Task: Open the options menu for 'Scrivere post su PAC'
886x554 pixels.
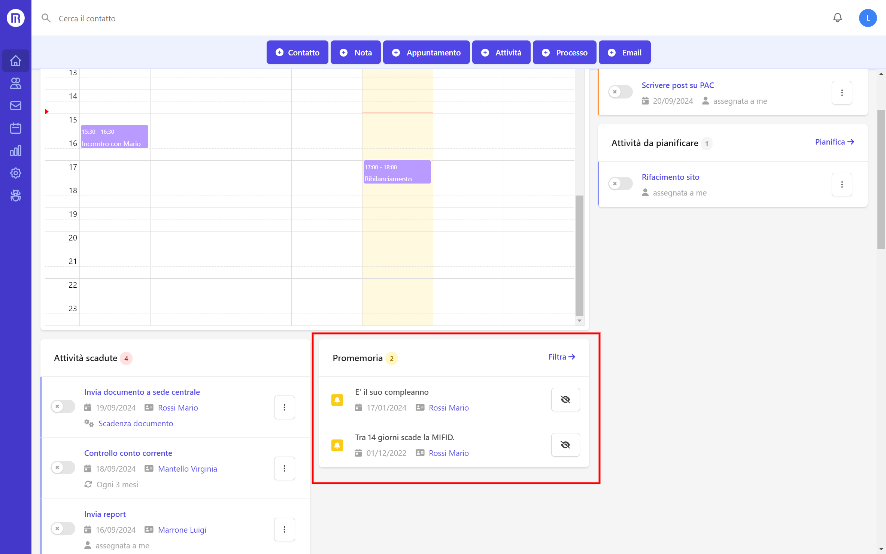Action: tap(842, 93)
